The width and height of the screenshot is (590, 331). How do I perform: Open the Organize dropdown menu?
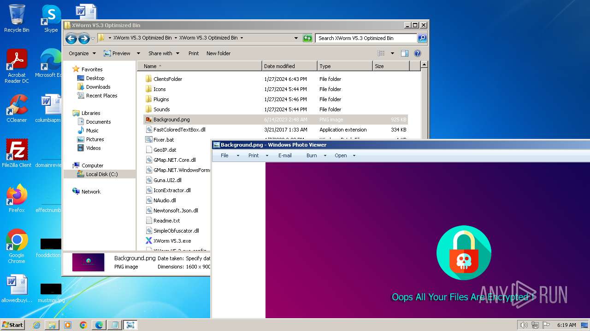82,53
